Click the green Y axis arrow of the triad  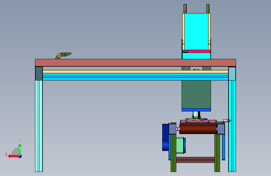tap(20, 150)
